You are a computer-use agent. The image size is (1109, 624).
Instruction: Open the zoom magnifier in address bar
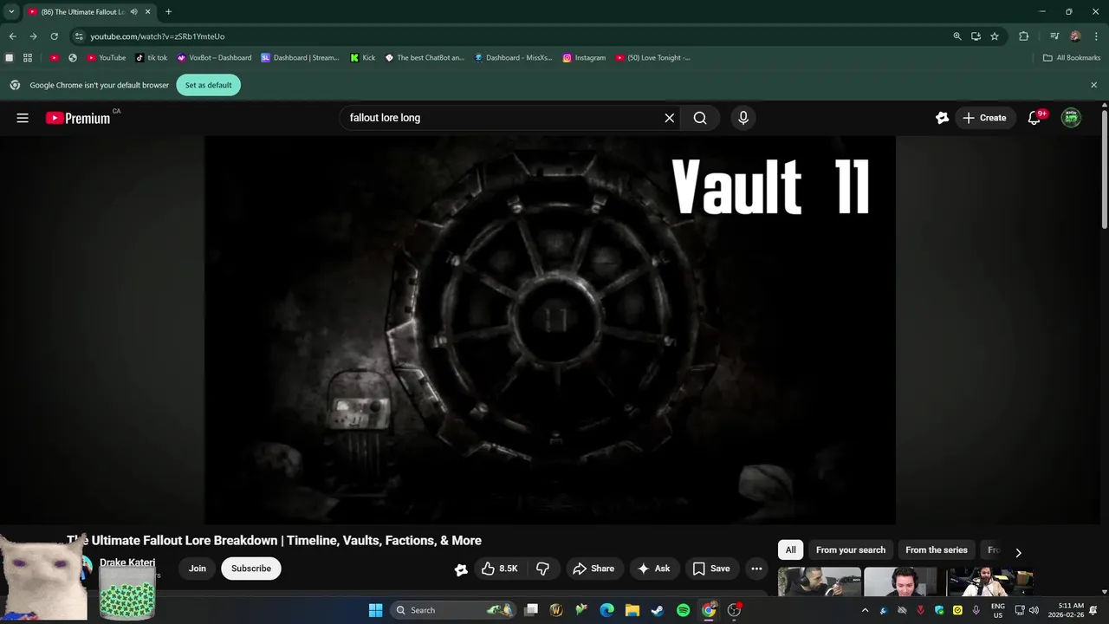pos(957,36)
